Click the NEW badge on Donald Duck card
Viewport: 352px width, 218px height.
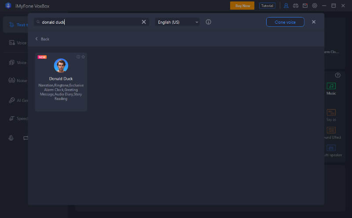[x=42, y=57]
